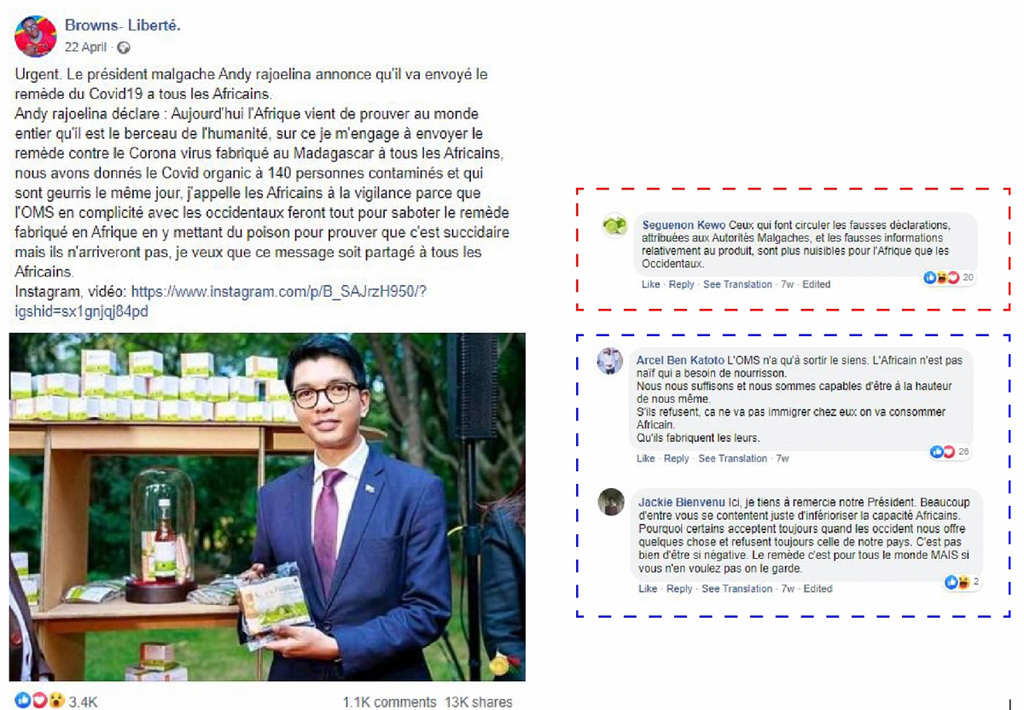1024x710 pixels.
Task: Open Arcel Ben Katoto's avatar
Action: pos(609,361)
